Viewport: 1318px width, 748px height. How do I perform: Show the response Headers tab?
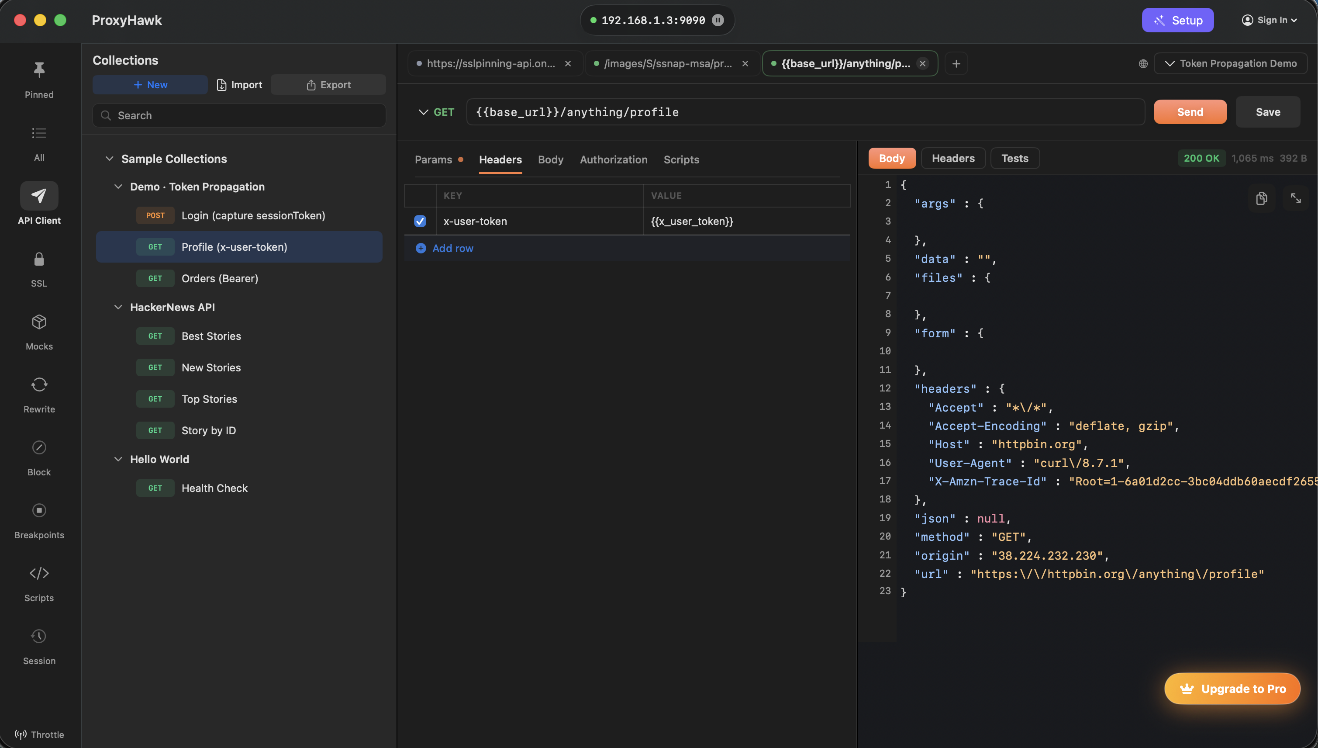(x=953, y=158)
